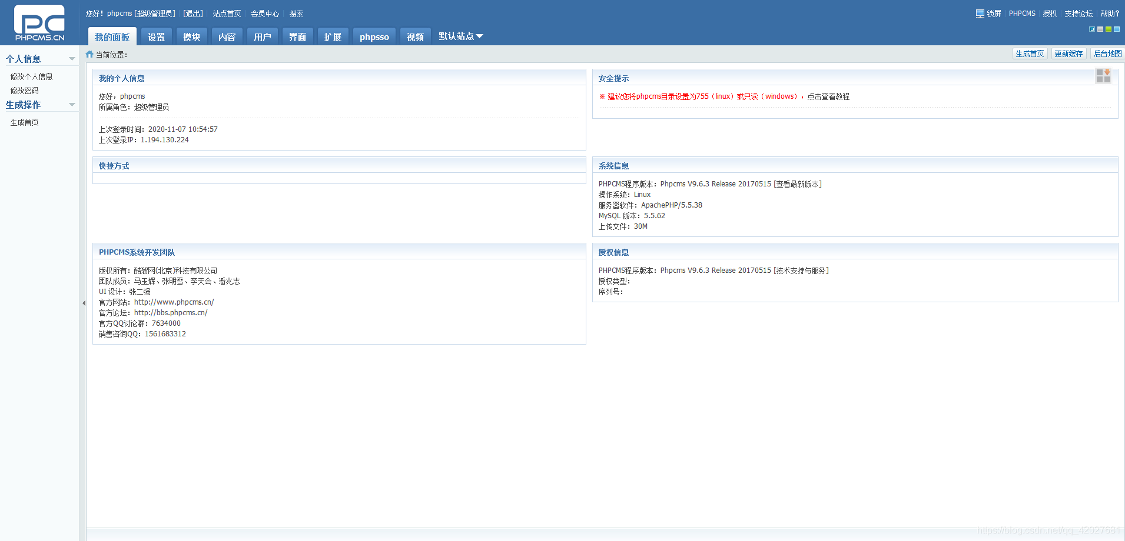Click the 查看最新版本 link
1125x541 pixels.
[797, 184]
